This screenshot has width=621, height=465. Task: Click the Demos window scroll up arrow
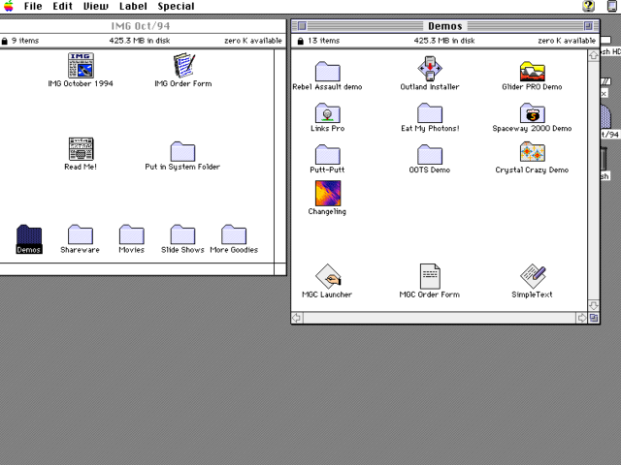[593, 55]
